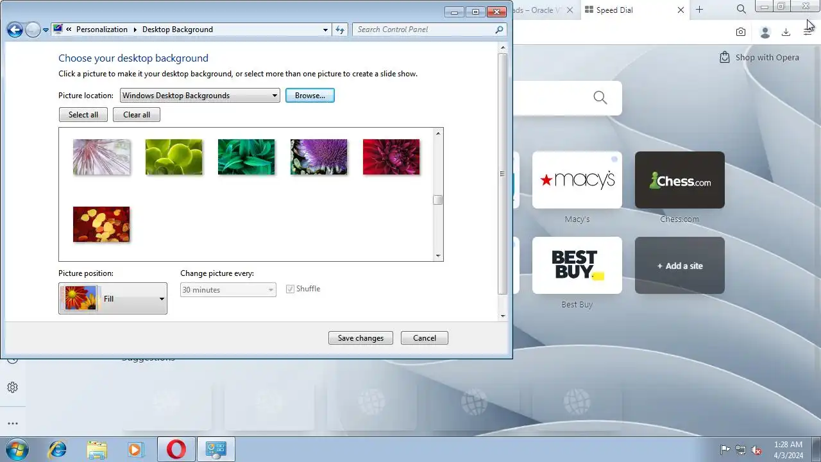Click the wallpaper list scrollbar thumb
Viewport: 821px width, 462px height.
pyautogui.click(x=438, y=200)
